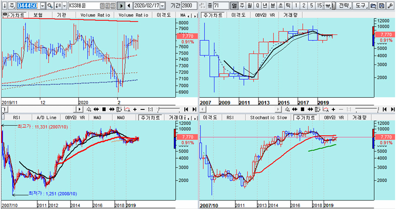Image resolution: width=396 pixels, height=209 pixels.
Task: Set the 5 minute interval button
Action: point(312,6)
